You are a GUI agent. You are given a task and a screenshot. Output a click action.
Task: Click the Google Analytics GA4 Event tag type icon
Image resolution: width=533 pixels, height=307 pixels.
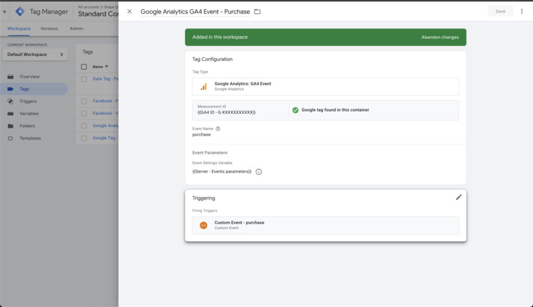pyautogui.click(x=204, y=86)
